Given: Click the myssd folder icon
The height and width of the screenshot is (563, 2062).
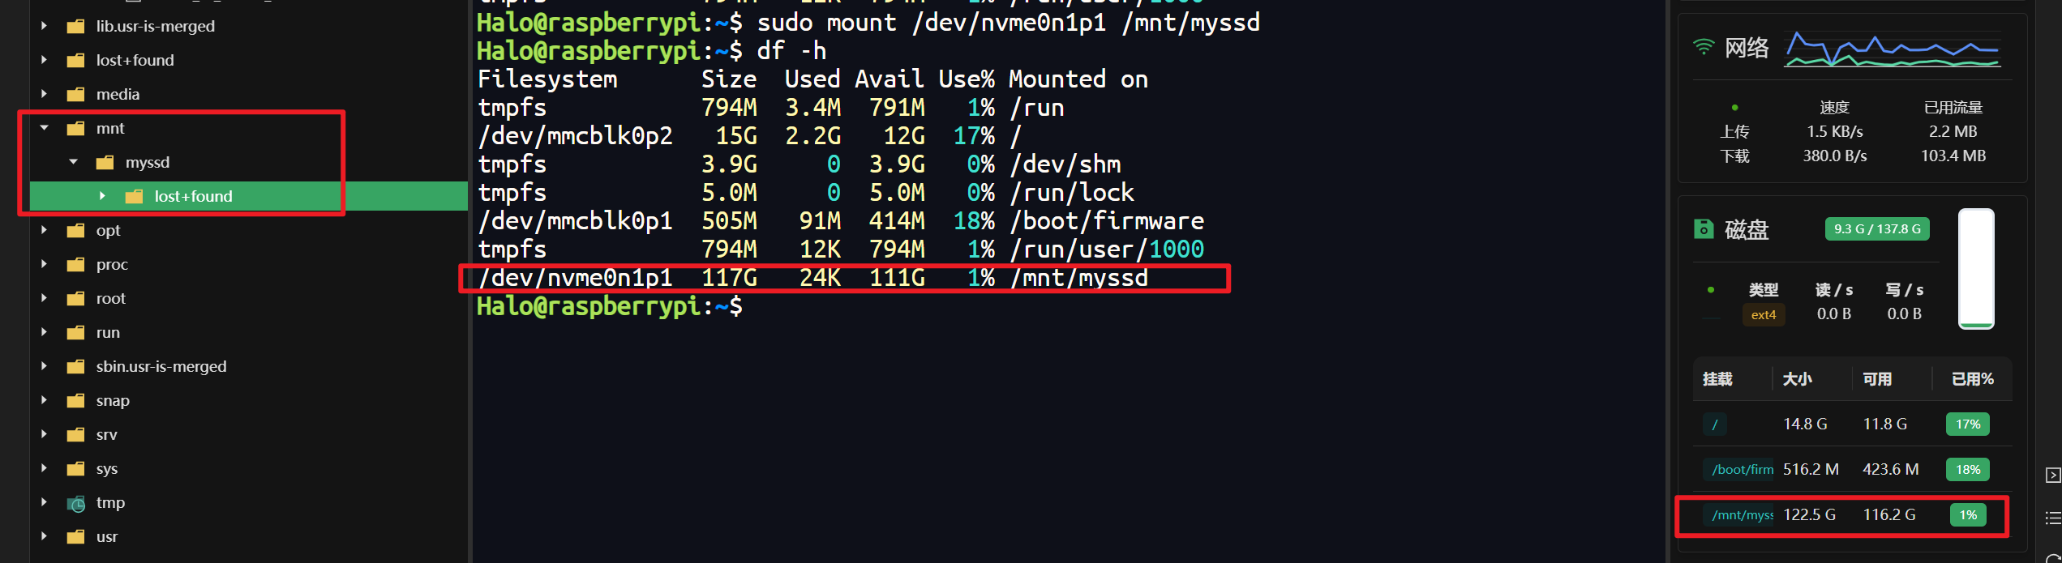Looking at the screenshot, I should pos(105,163).
